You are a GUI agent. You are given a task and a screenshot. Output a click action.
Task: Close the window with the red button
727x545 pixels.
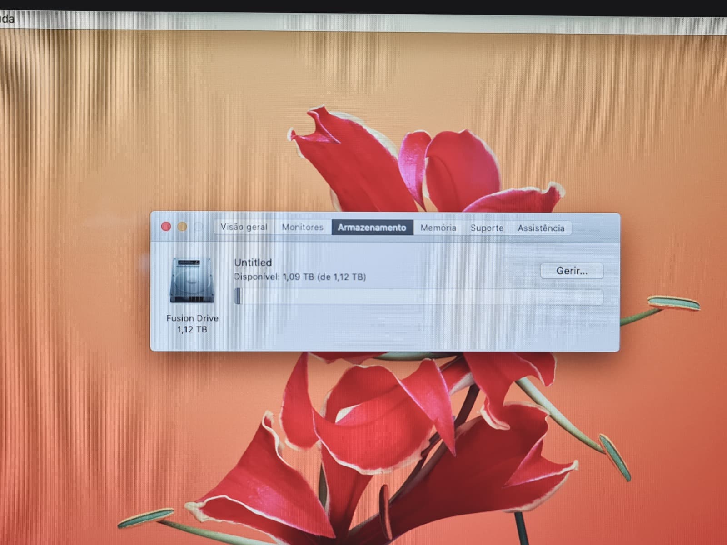click(x=166, y=227)
